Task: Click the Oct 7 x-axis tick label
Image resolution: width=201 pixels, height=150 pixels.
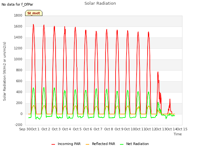Action: (98, 129)
